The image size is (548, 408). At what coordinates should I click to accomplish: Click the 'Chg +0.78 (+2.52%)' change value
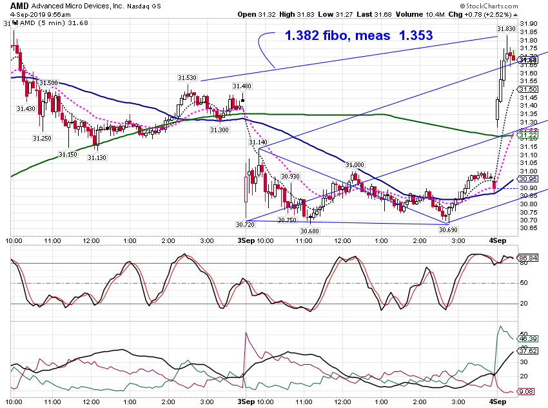[480, 15]
